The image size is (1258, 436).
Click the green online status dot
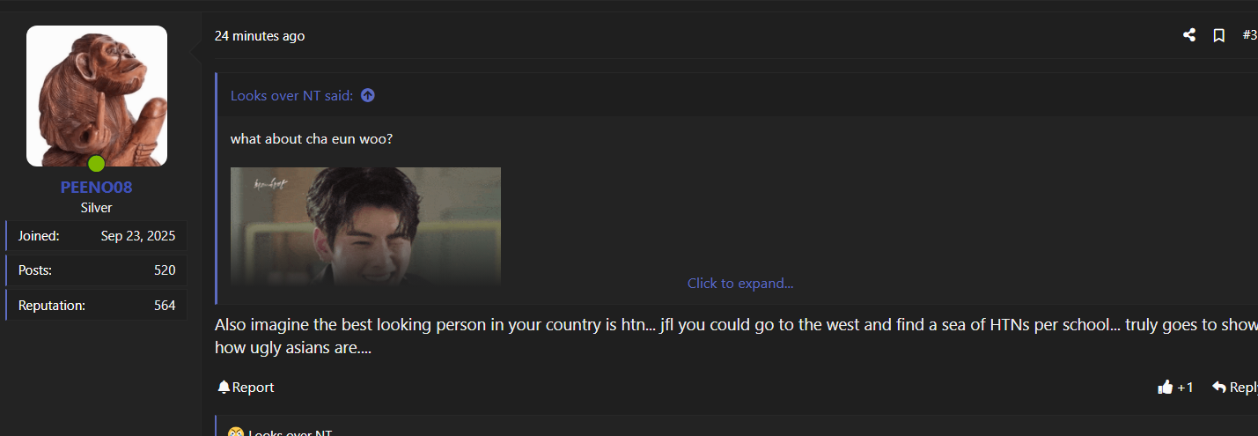[97, 164]
